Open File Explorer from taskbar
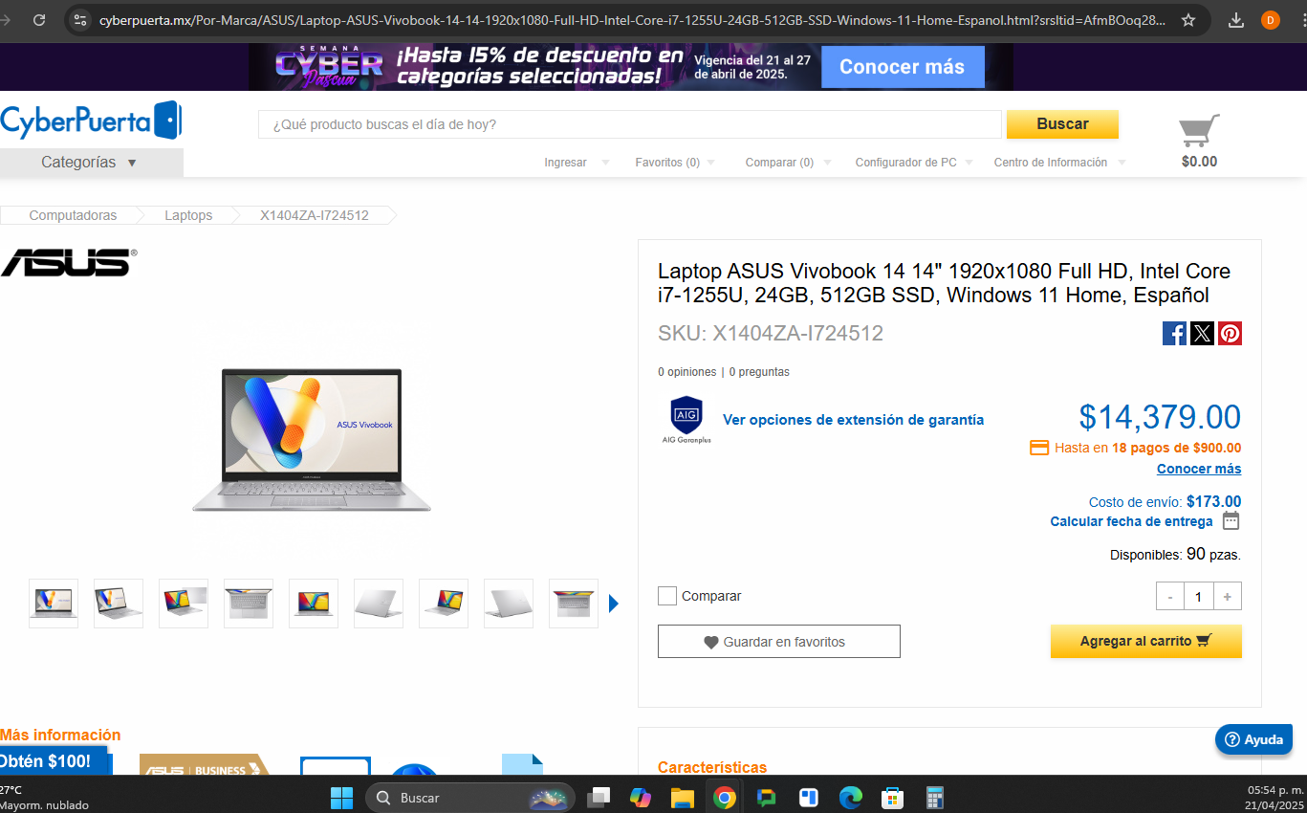Screen dimensions: 1307x813 [x=682, y=797]
